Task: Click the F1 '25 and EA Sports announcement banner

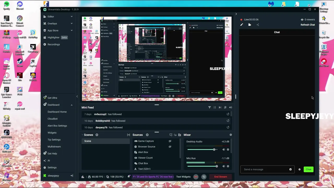Action: (x=153, y=177)
